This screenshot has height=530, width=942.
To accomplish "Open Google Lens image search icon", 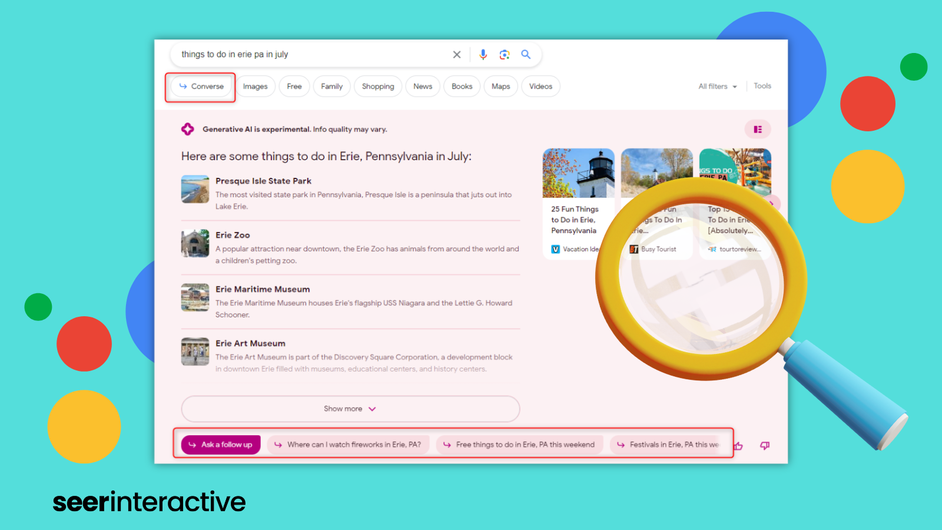I will tap(505, 55).
